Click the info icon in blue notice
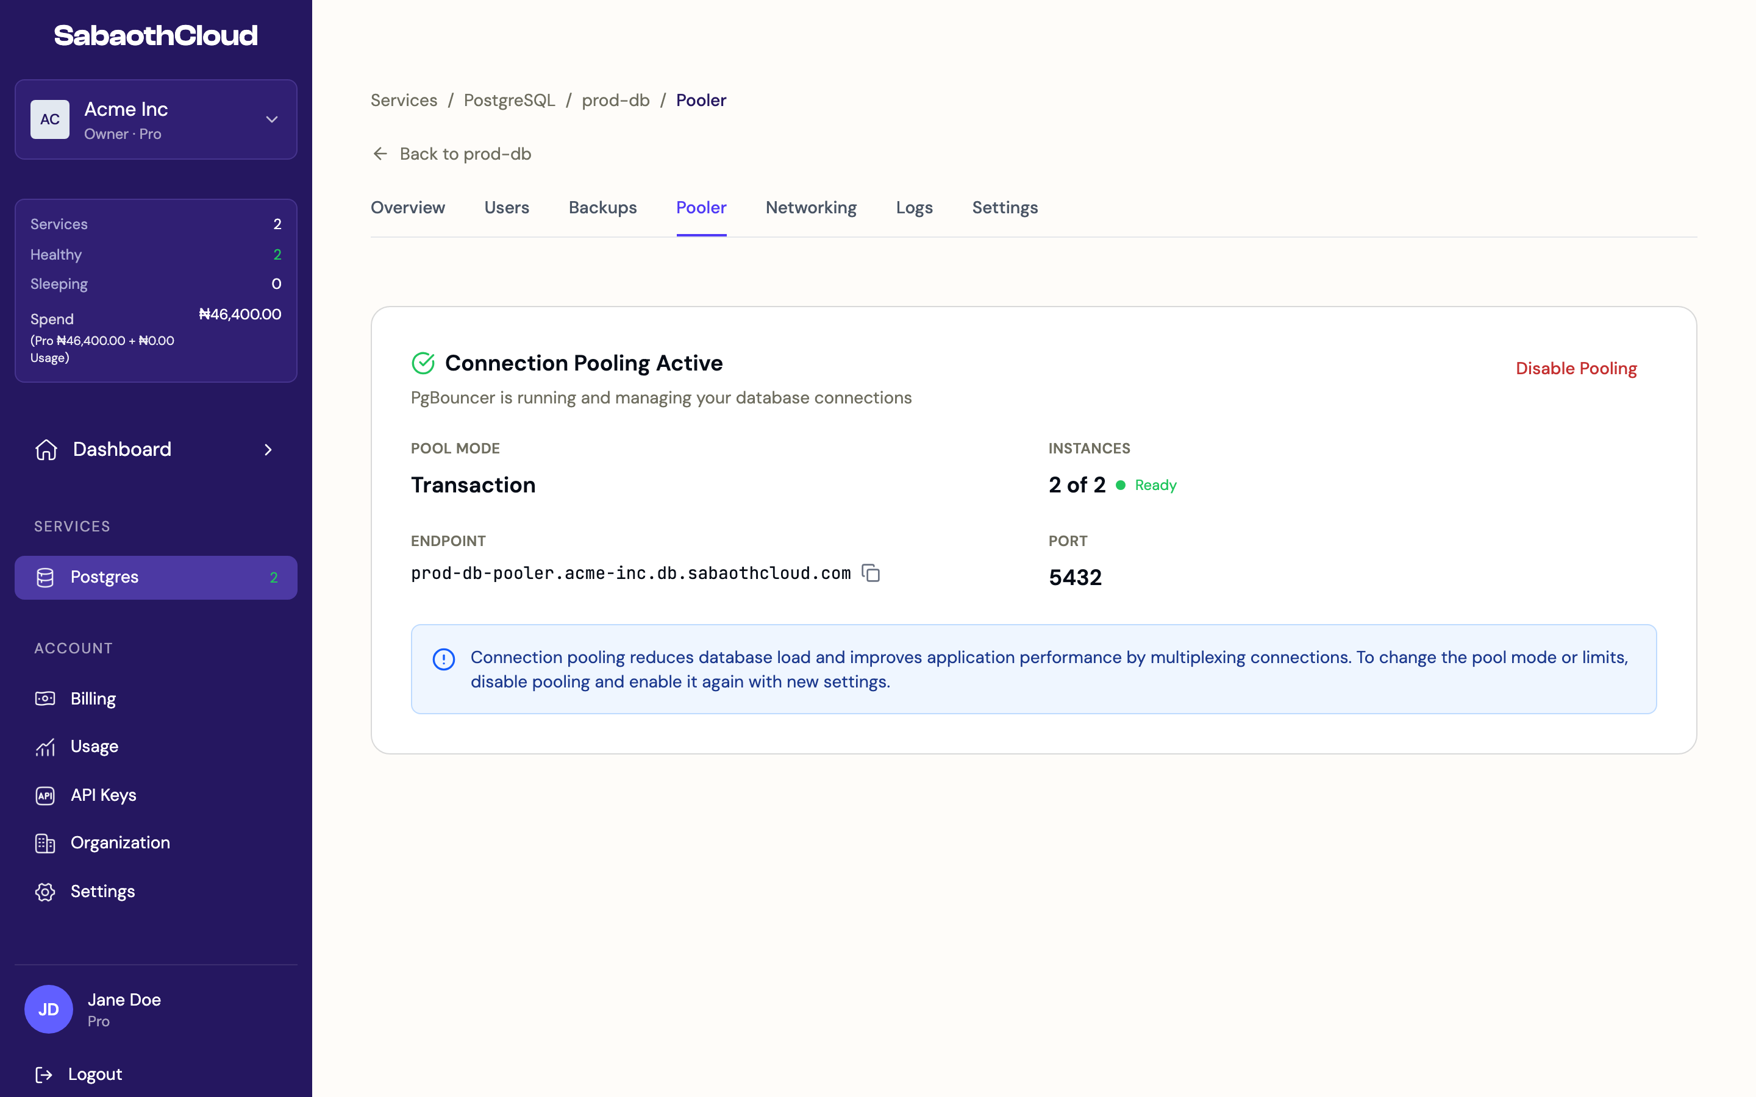1756x1097 pixels. [444, 659]
